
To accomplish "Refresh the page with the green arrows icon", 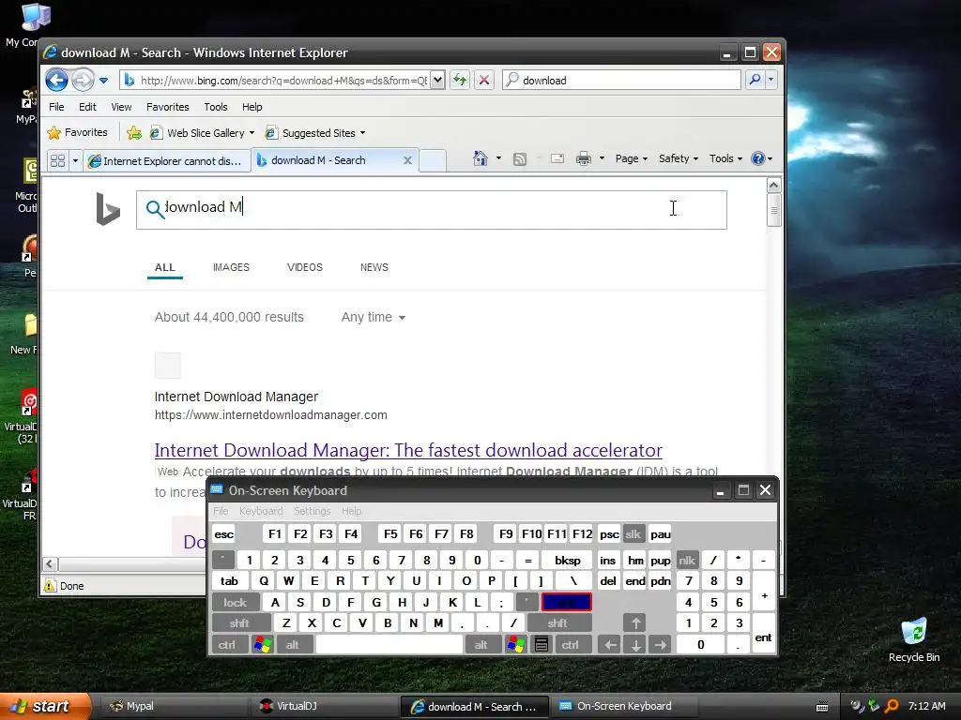I will pyautogui.click(x=460, y=80).
